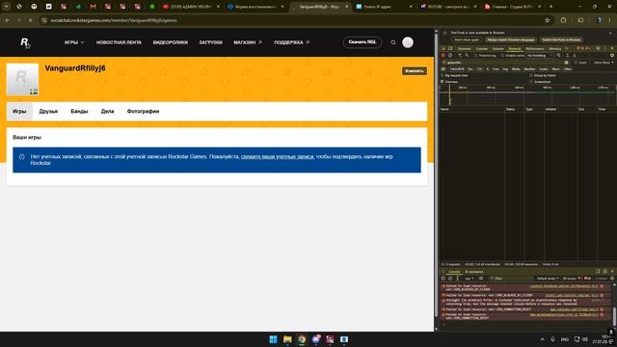Toggle the Preserve log checkbox
Screen dimensions: 617x347
pyautogui.click(x=475, y=56)
